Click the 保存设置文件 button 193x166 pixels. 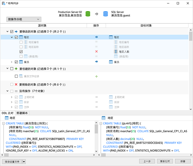coord(12,162)
